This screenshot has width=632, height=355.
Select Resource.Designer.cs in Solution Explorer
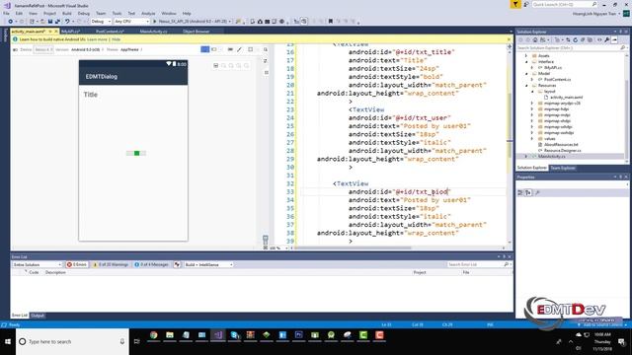coord(562,150)
